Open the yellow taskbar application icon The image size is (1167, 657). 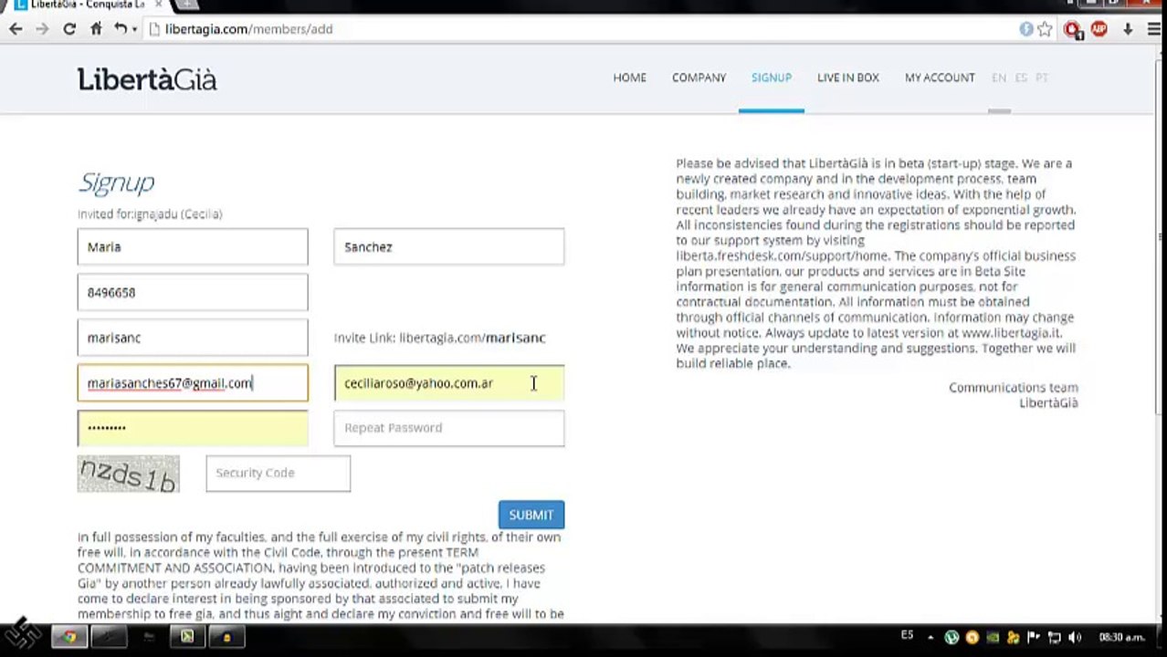click(226, 637)
